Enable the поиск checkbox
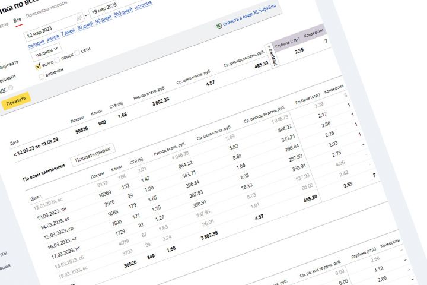Screen dimensions: 427x285 pyautogui.click(x=58, y=60)
